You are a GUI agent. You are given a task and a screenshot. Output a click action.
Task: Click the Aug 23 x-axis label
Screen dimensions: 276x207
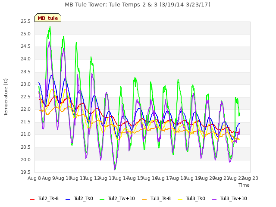click(x=250, y=178)
